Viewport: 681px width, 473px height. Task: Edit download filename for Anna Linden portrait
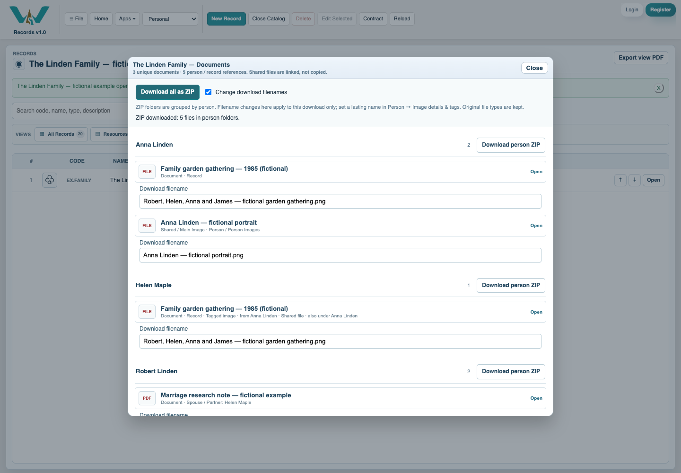340,255
